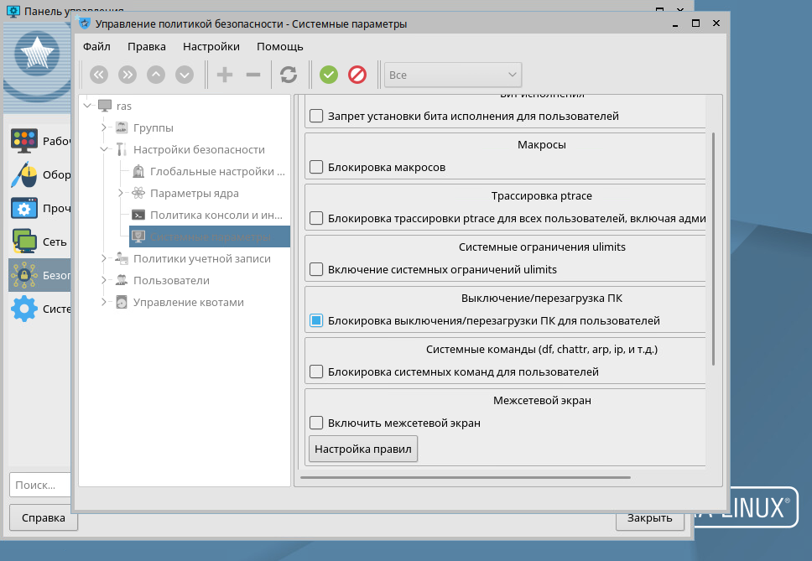Click the green checkmark apply icon
This screenshot has height=561, width=812.
pyautogui.click(x=329, y=75)
